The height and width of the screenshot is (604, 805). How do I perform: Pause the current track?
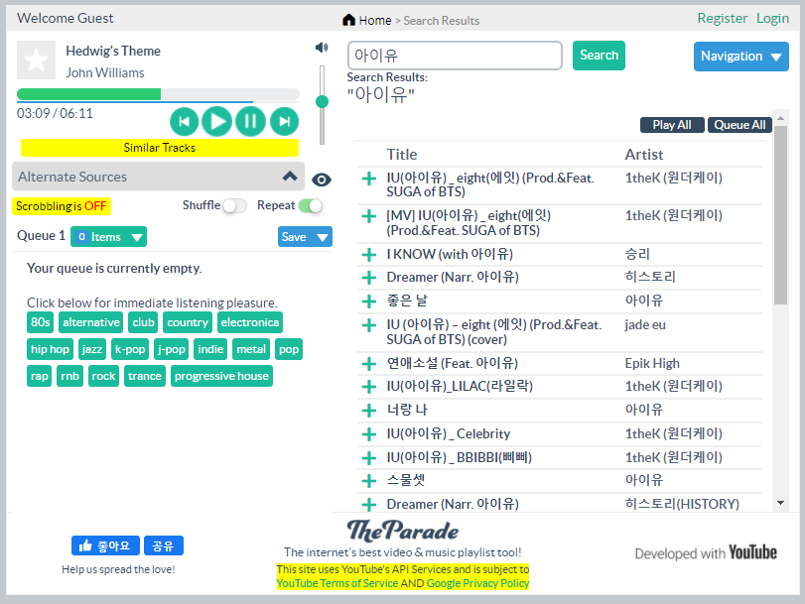click(x=250, y=121)
